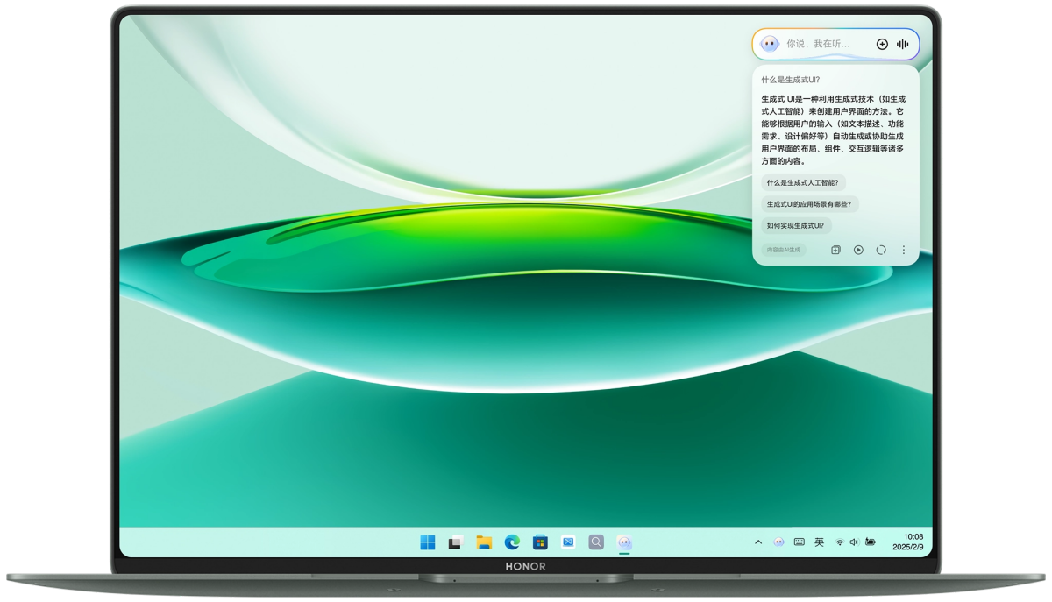The image size is (1052, 602).
Task: Open the blue PC Manager taskbar app
Action: (568, 542)
